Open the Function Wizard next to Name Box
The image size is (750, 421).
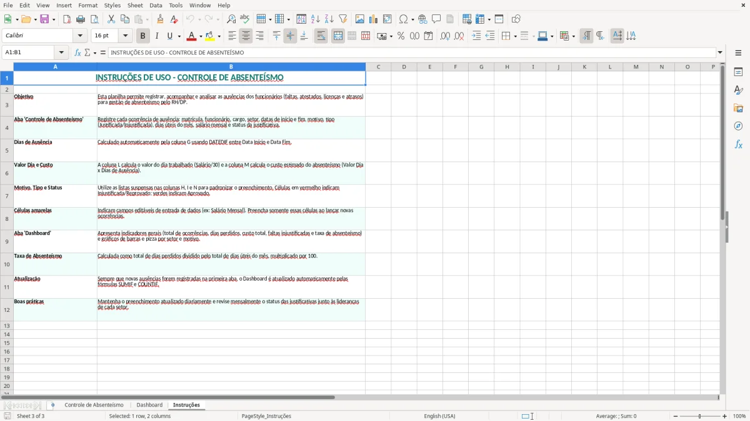77,53
